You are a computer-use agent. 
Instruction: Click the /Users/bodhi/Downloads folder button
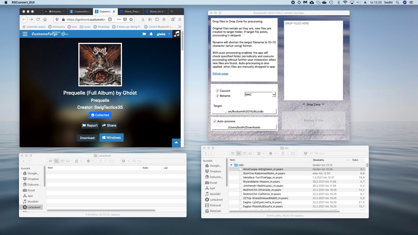[244, 127]
